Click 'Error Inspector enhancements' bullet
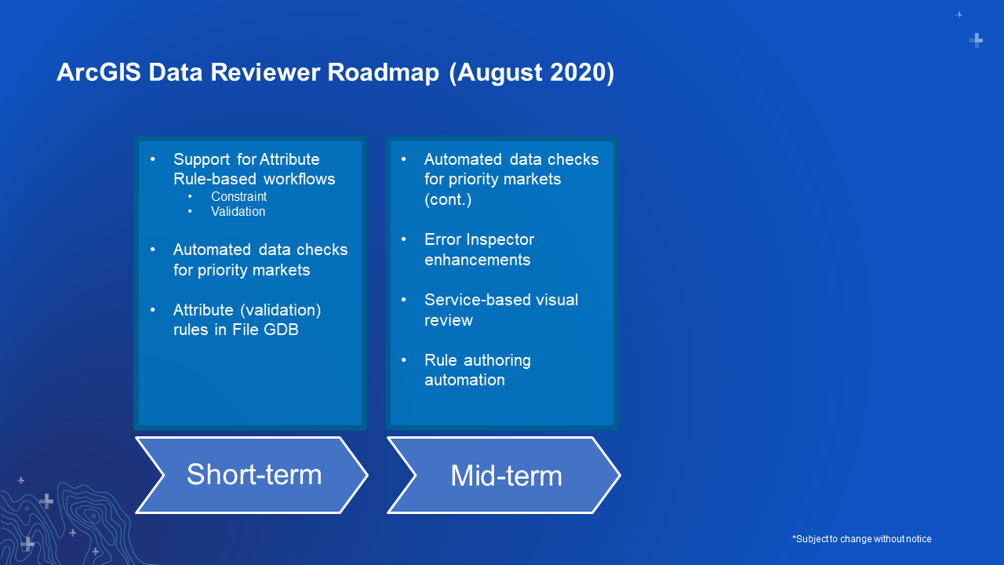 pyautogui.click(x=479, y=250)
